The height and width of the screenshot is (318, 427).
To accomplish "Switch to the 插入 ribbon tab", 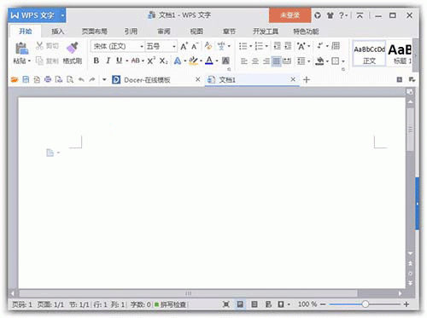I will [x=57, y=32].
